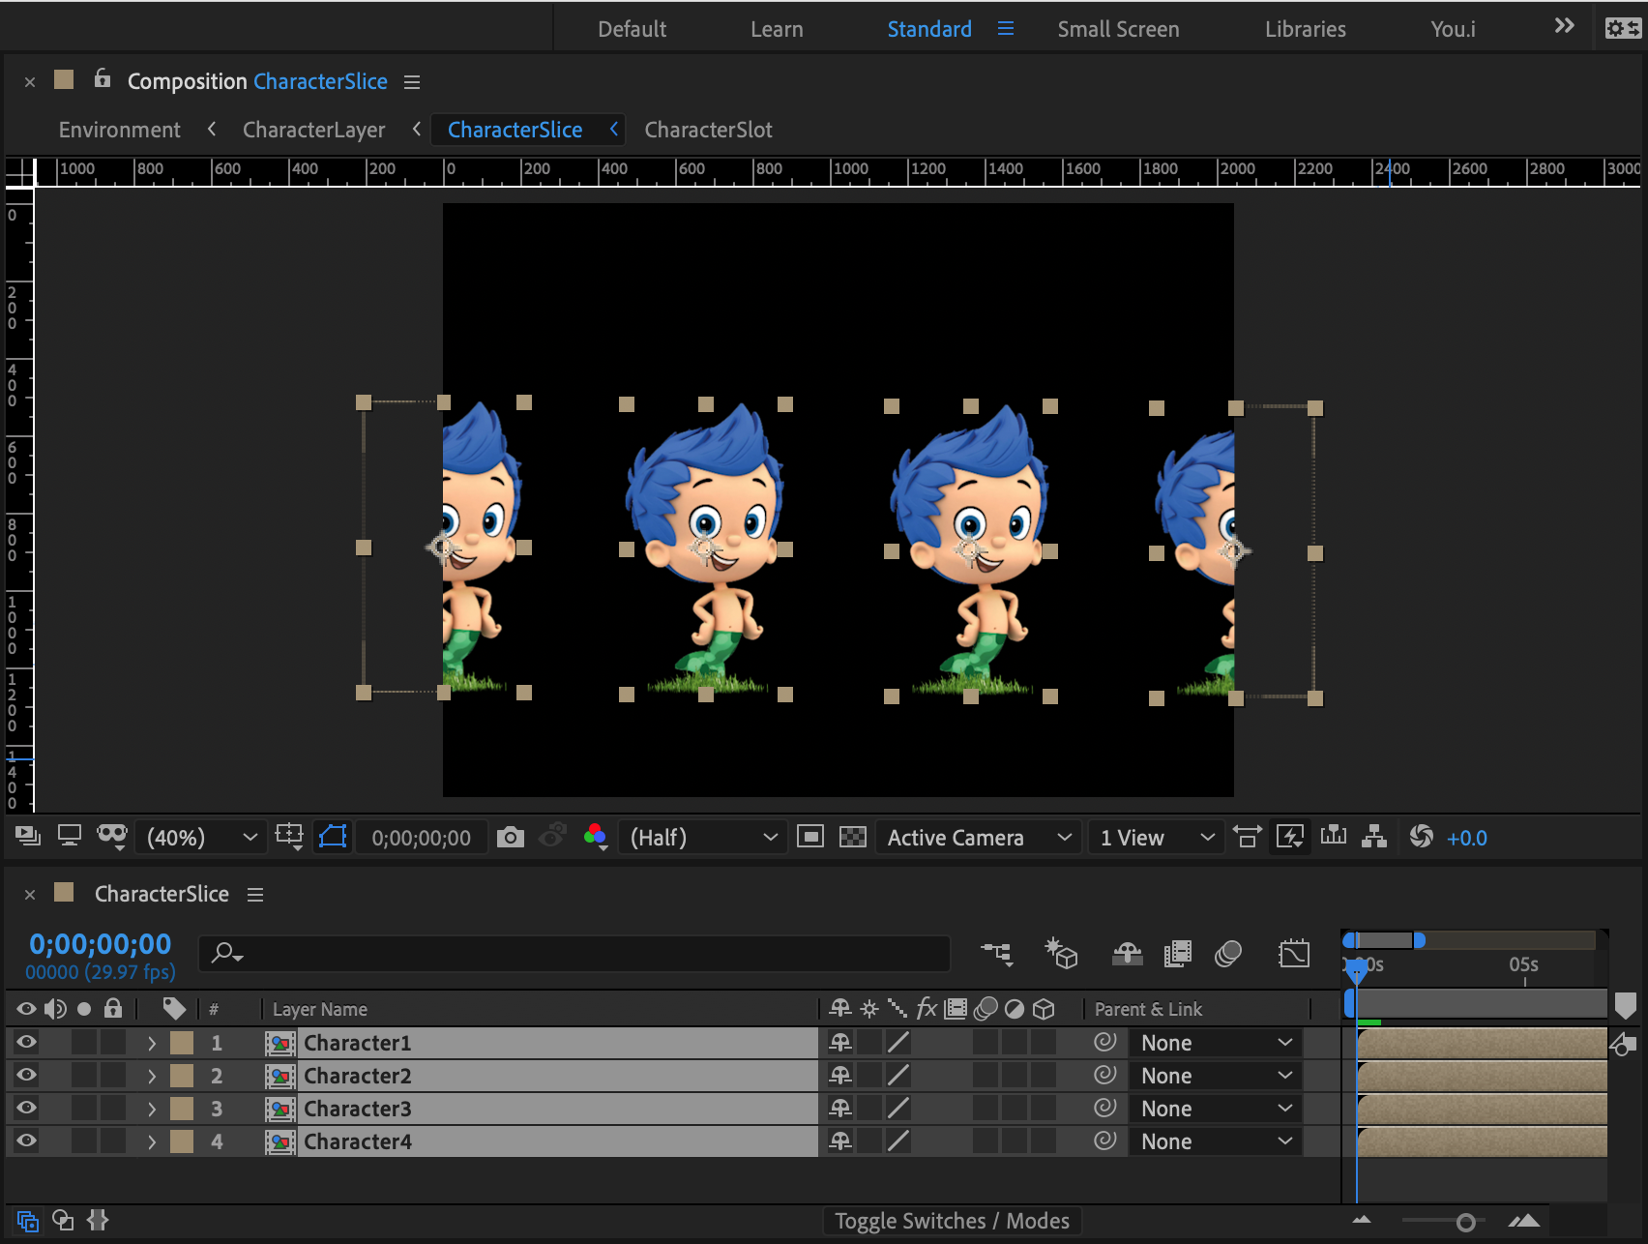Expand Layer Switches pane icon
The height and width of the screenshot is (1244, 1648).
tap(28, 1221)
